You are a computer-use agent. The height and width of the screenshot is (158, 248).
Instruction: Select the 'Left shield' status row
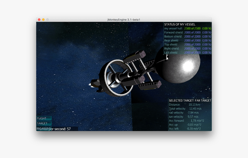(x=188, y=53)
